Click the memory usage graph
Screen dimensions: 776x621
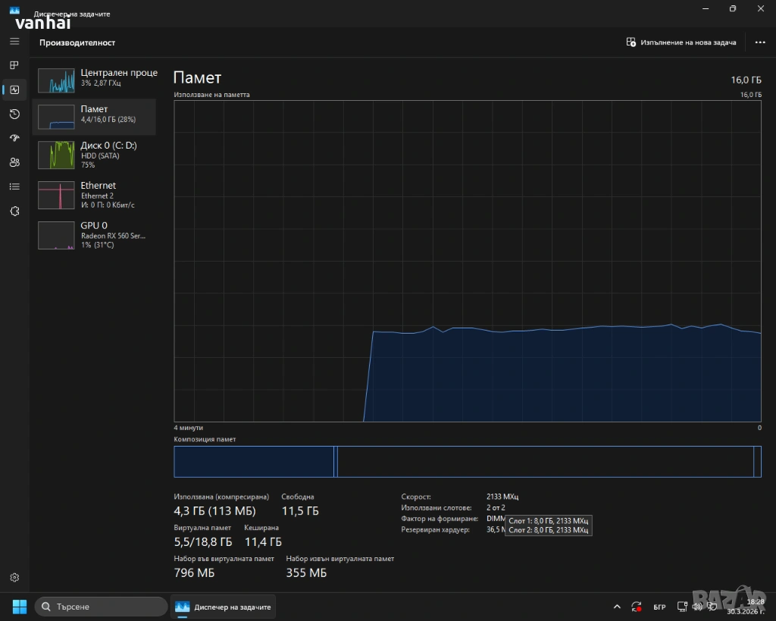click(467, 261)
